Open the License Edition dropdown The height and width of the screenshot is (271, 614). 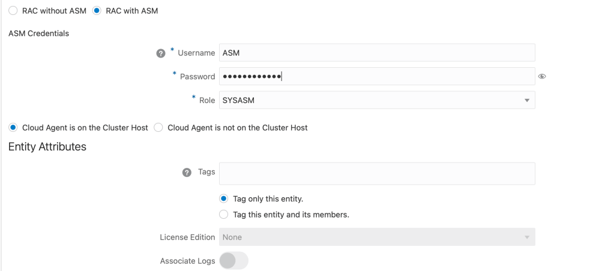[x=372, y=237]
